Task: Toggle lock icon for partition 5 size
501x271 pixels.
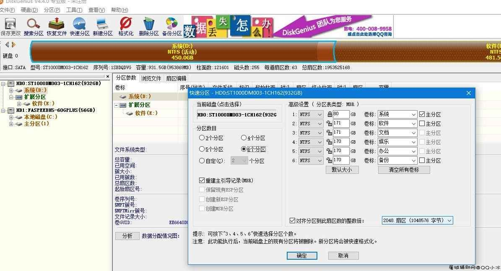Action: 330,151
